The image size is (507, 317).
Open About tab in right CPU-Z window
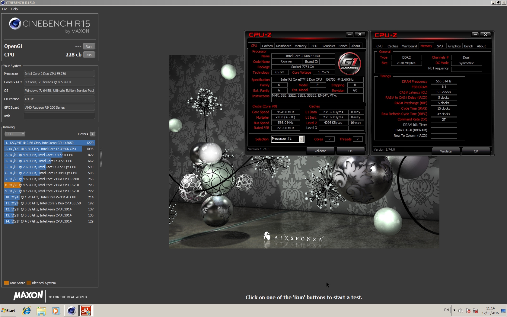click(x=482, y=46)
